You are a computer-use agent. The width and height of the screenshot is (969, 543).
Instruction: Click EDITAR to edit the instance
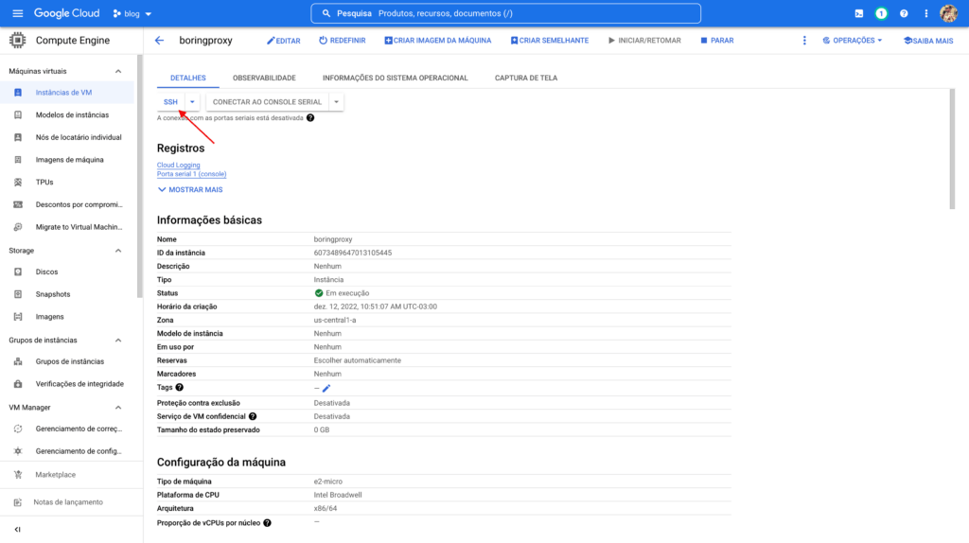[284, 41]
